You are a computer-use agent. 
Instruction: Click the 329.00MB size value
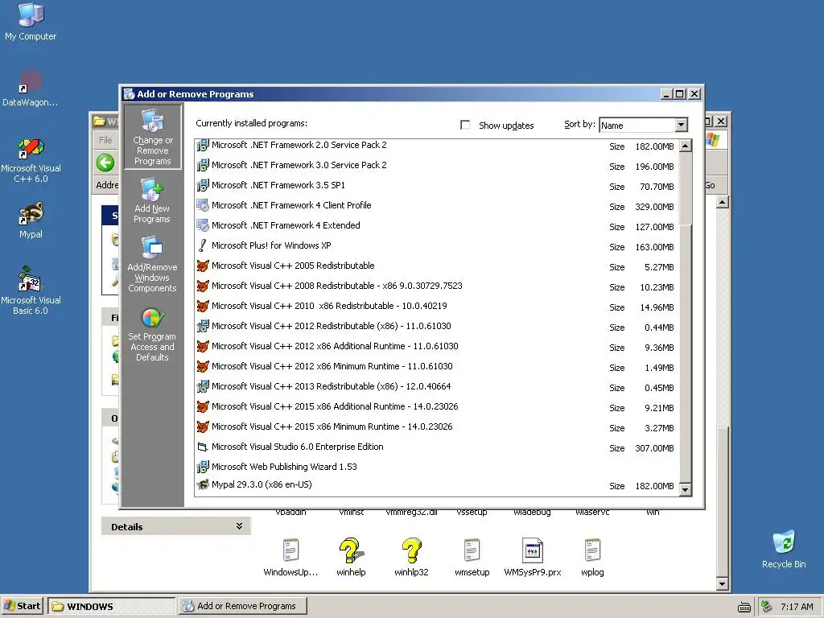(x=654, y=207)
